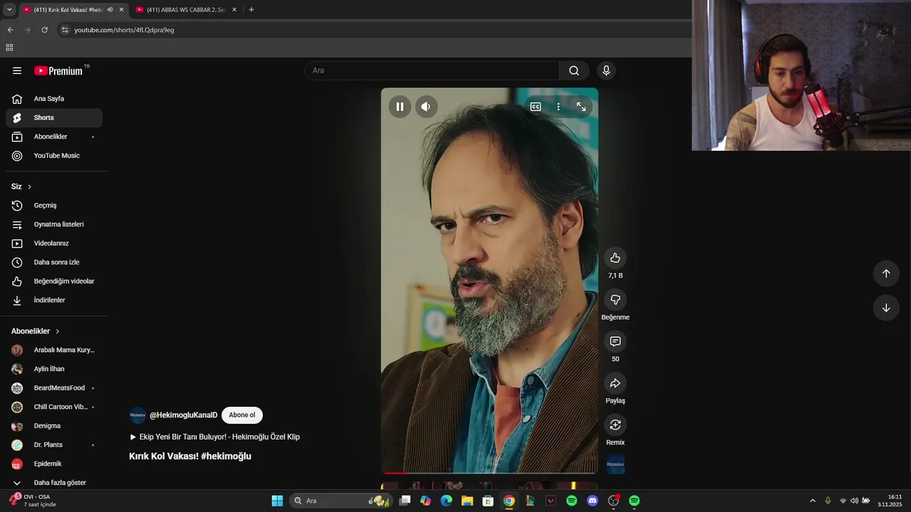Open Windows Task View
Image resolution: width=911 pixels, height=512 pixels.
pyautogui.click(x=405, y=501)
